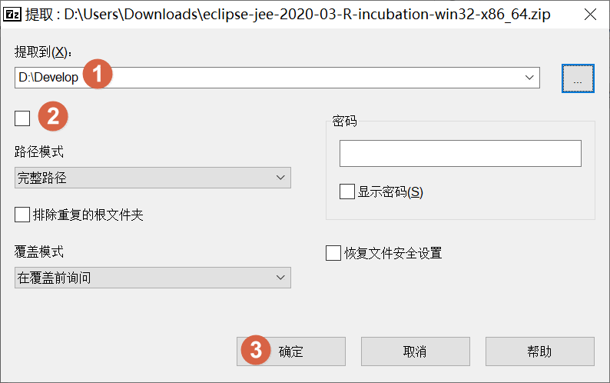This screenshot has height=383, width=610.
Task: Close the extract dialog window
Action: pyautogui.click(x=589, y=15)
